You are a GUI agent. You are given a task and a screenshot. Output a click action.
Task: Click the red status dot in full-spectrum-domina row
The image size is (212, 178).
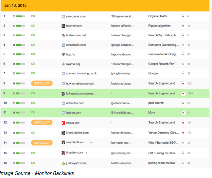tap(183, 93)
